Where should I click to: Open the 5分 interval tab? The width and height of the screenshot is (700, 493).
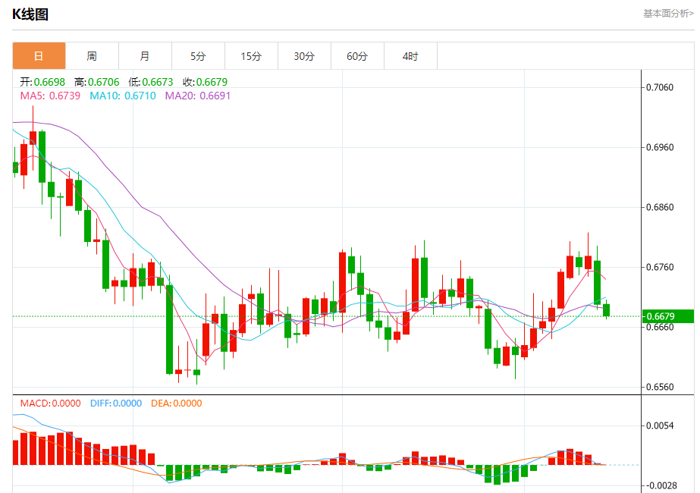click(198, 56)
